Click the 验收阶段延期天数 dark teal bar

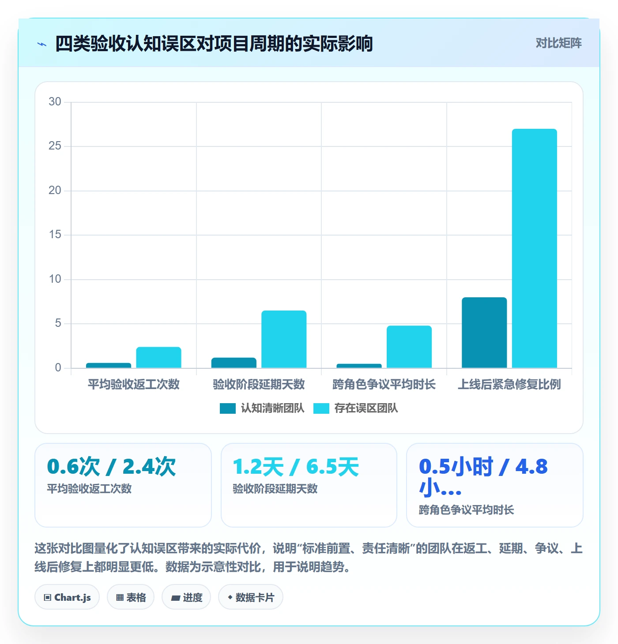coord(234,363)
